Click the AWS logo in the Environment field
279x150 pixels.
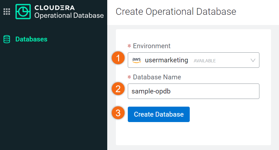pyautogui.click(x=136, y=60)
